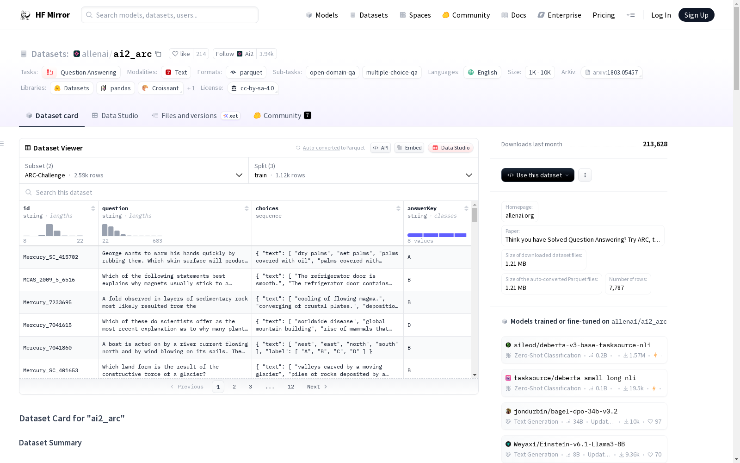Sort by the id column

coord(93,208)
